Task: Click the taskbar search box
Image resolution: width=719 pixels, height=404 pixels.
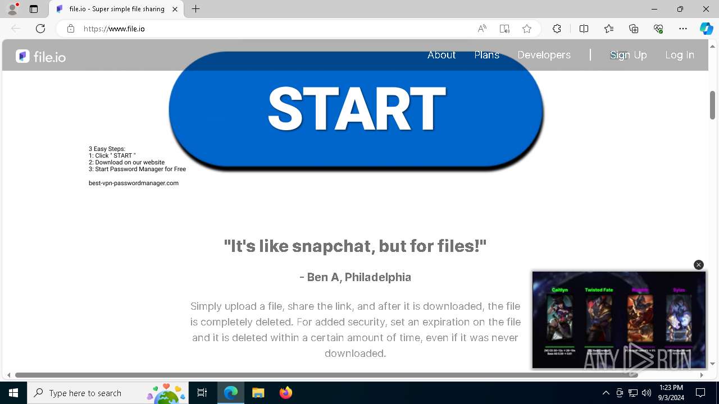Action: pos(109,393)
